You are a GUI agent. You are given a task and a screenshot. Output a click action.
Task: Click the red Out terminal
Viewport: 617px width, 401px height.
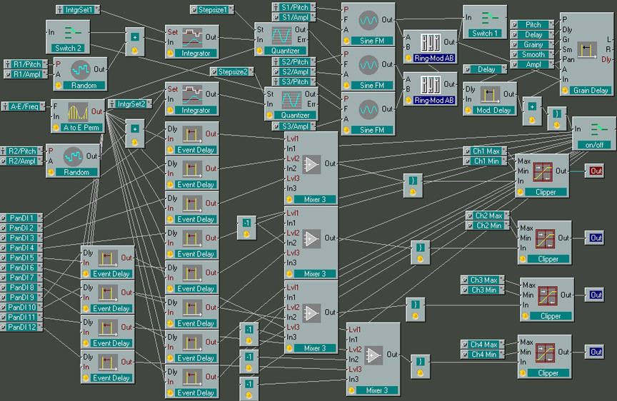tap(596, 171)
